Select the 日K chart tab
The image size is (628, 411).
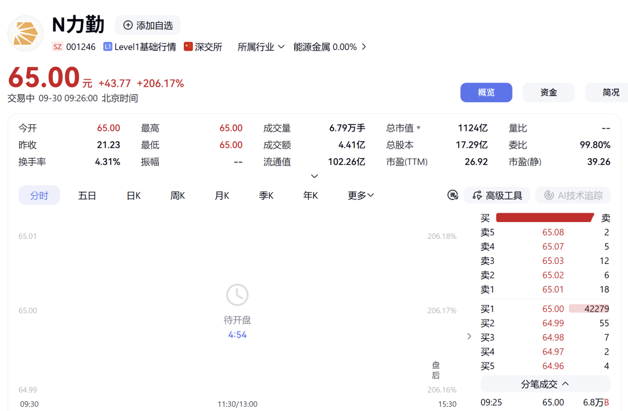point(134,195)
